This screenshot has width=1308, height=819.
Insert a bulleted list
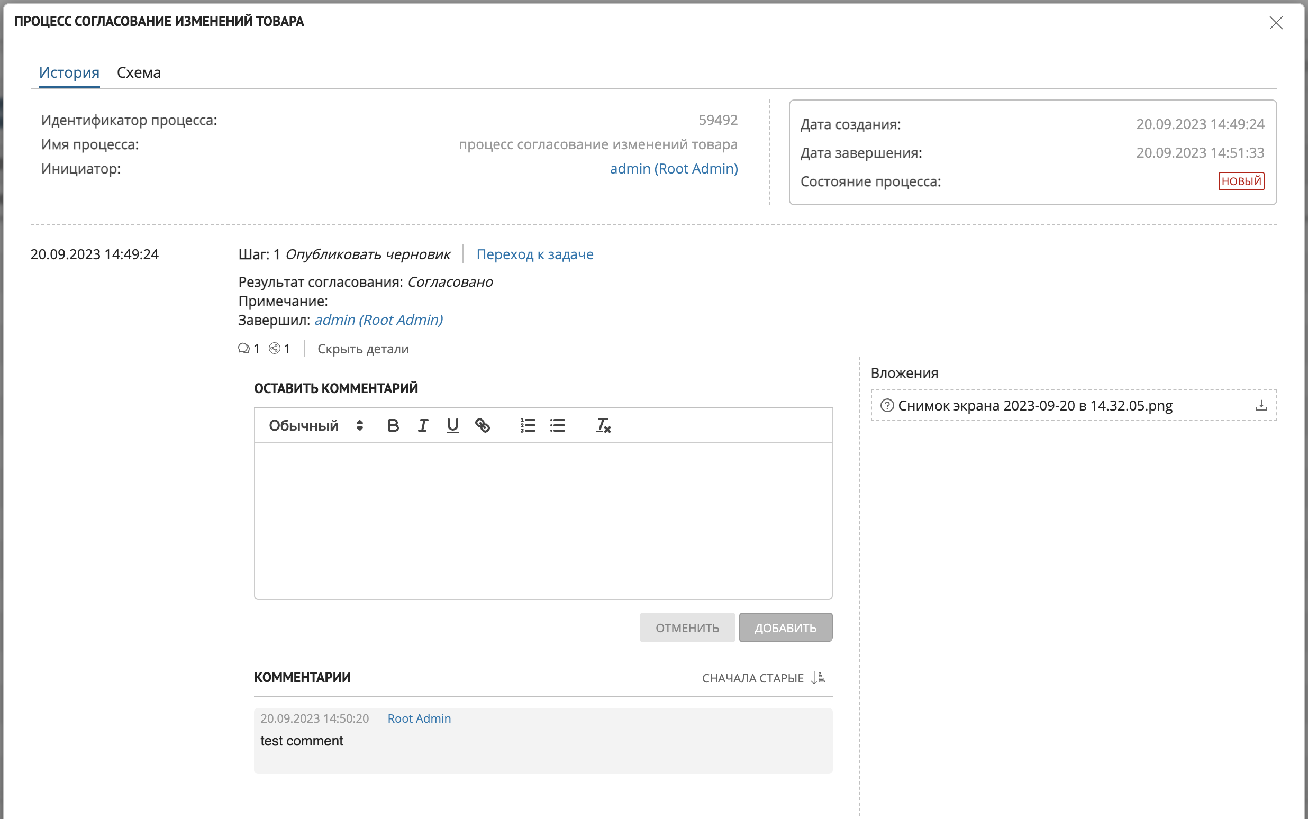coord(558,426)
